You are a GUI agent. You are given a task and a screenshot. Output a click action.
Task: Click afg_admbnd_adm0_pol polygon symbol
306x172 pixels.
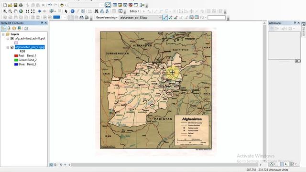click(x=16, y=43)
